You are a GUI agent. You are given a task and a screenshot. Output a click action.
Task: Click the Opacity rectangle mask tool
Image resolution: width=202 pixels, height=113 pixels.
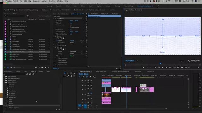61,38
